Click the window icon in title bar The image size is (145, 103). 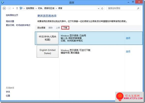point(3,3)
